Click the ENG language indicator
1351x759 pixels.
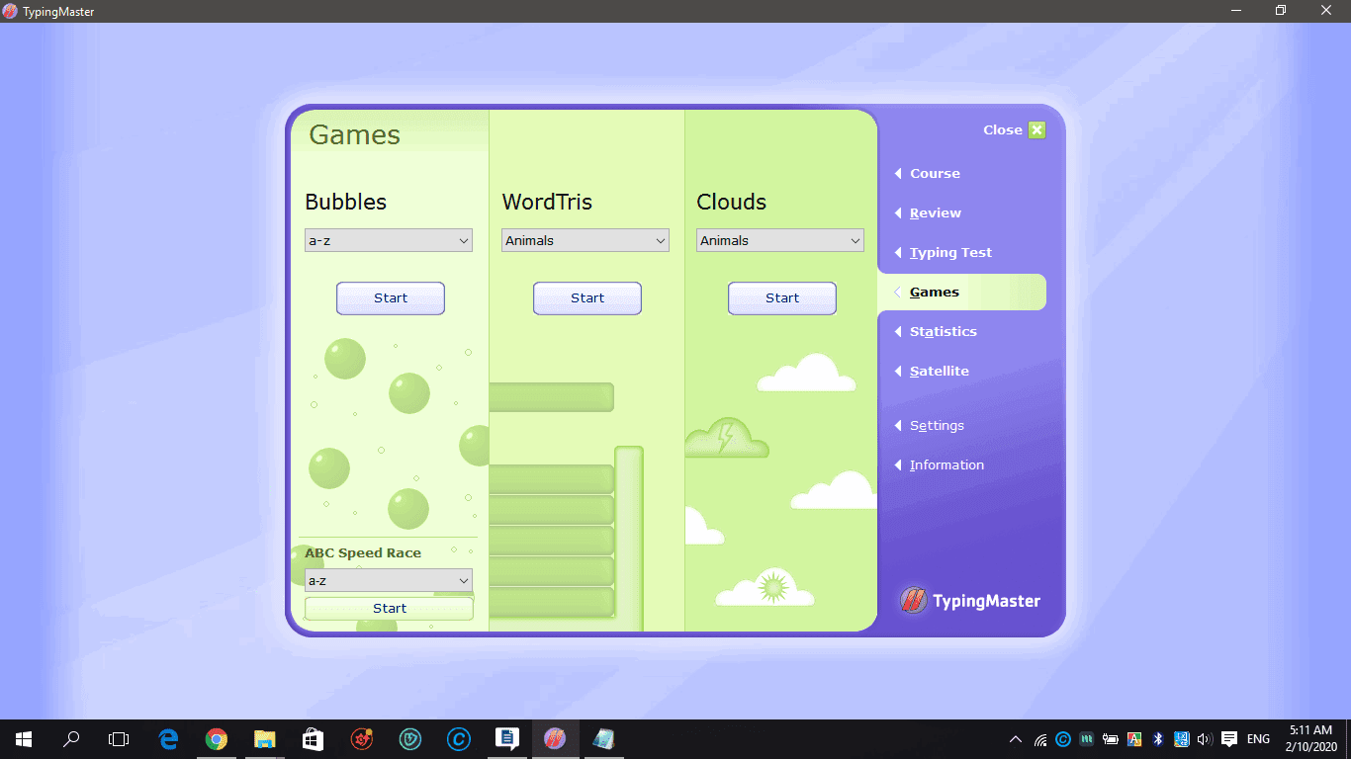(x=1258, y=739)
